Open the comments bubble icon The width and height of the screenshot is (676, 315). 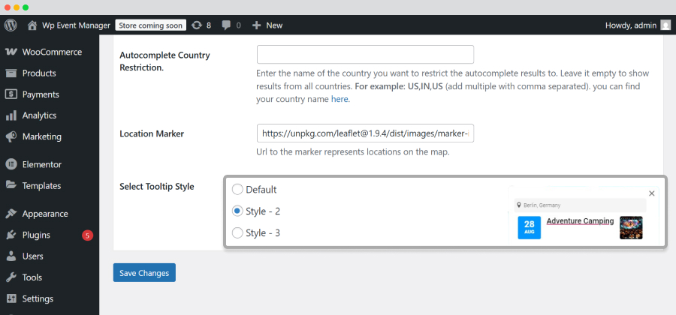pyautogui.click(x=226, y=25)
